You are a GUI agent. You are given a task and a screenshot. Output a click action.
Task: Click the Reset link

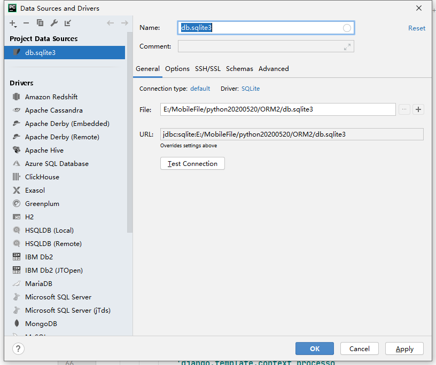(417, 28)
